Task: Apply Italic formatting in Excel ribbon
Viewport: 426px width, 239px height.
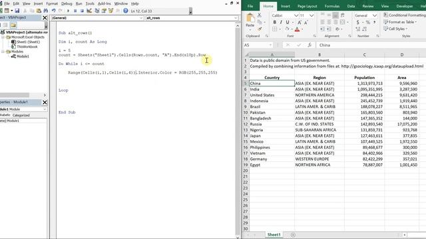Action: (281, 22)
